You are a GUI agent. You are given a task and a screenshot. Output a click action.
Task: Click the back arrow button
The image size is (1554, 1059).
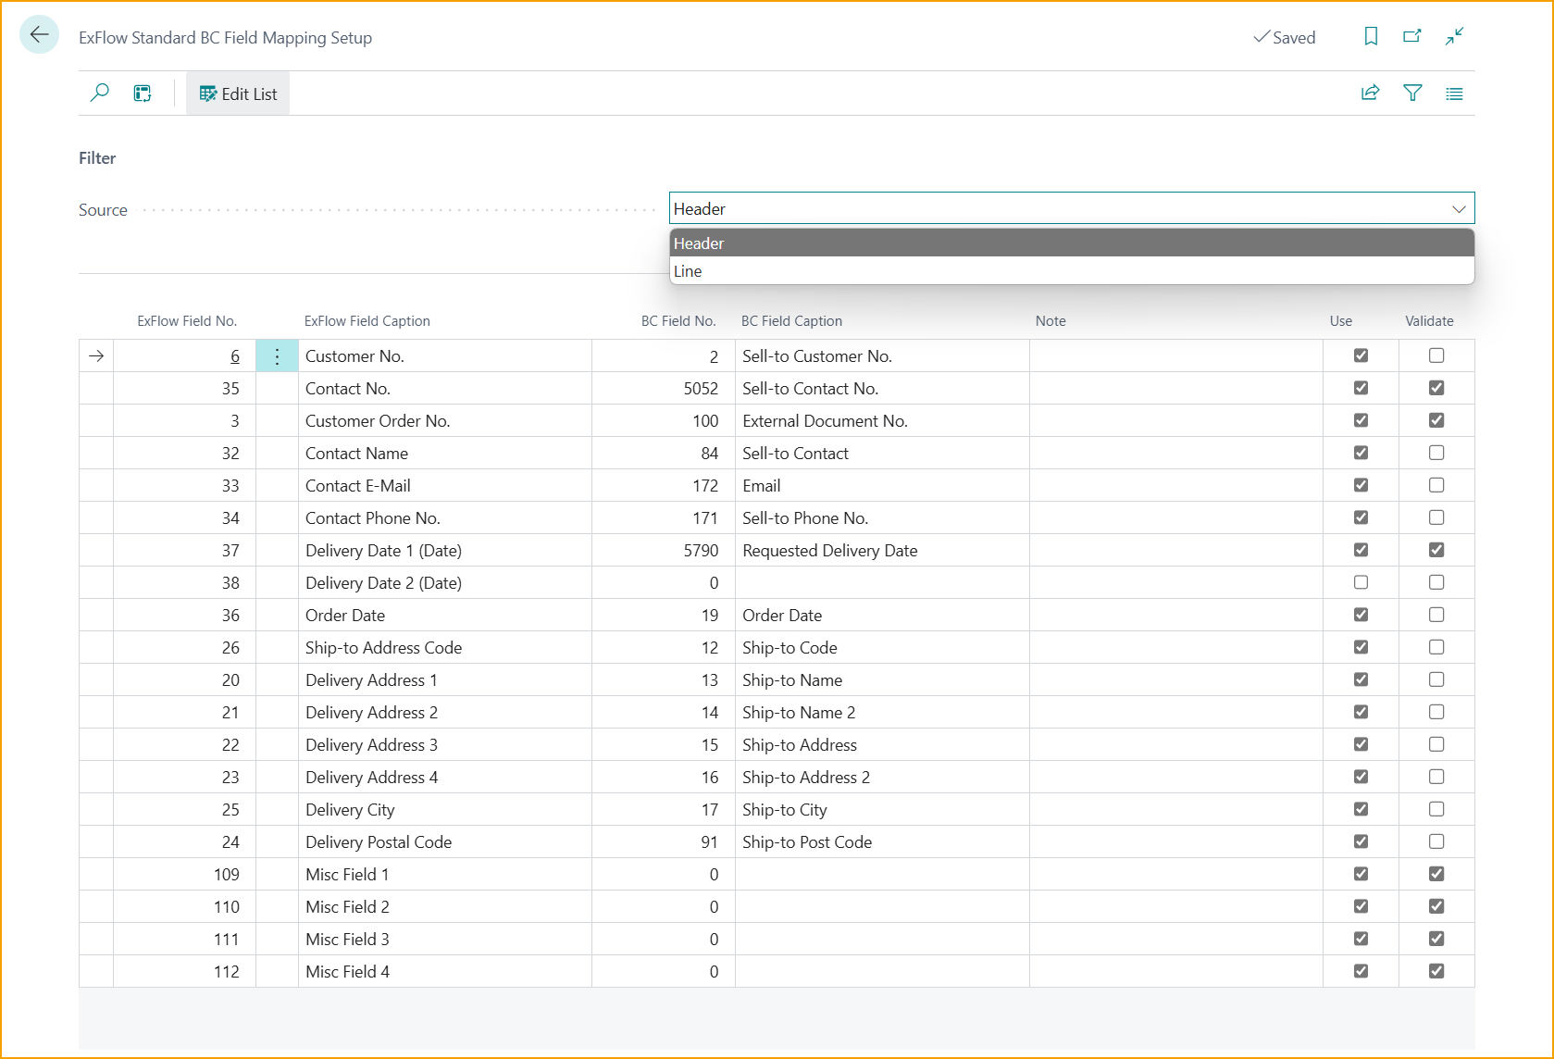tap(39, 35)
